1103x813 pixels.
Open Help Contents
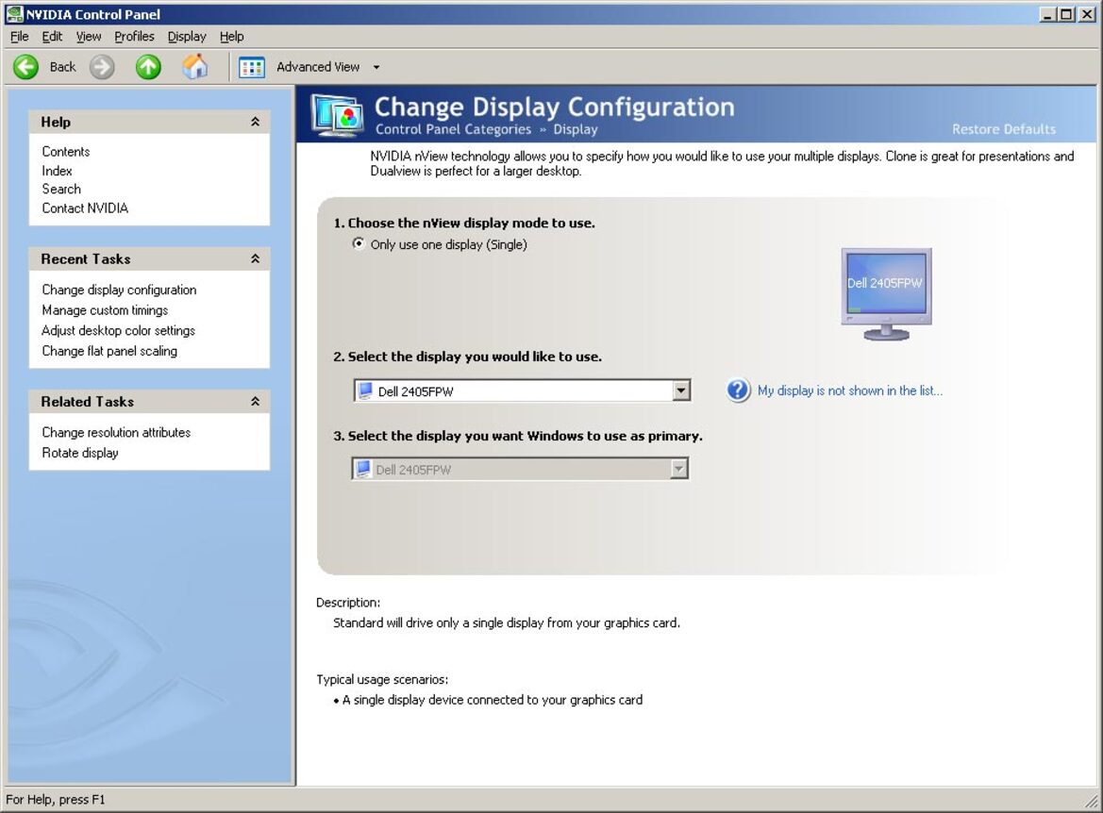point(65,151)
